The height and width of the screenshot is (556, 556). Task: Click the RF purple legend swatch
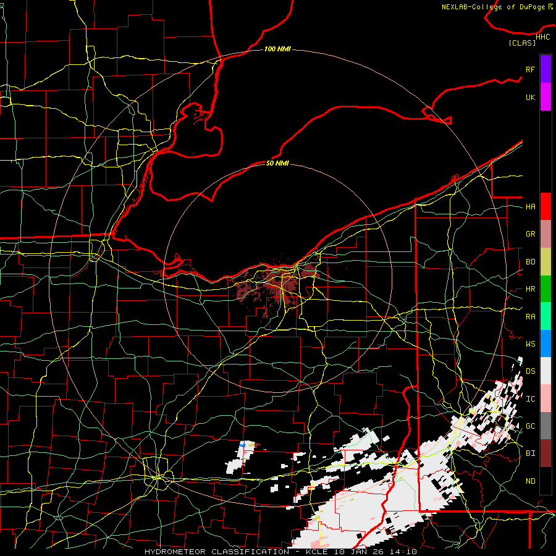pos(545,69)
